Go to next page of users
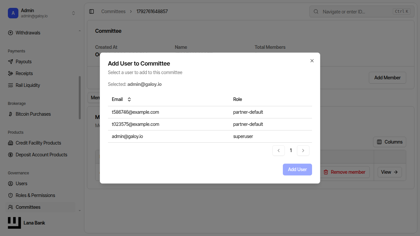 click(x=303, y=150)
